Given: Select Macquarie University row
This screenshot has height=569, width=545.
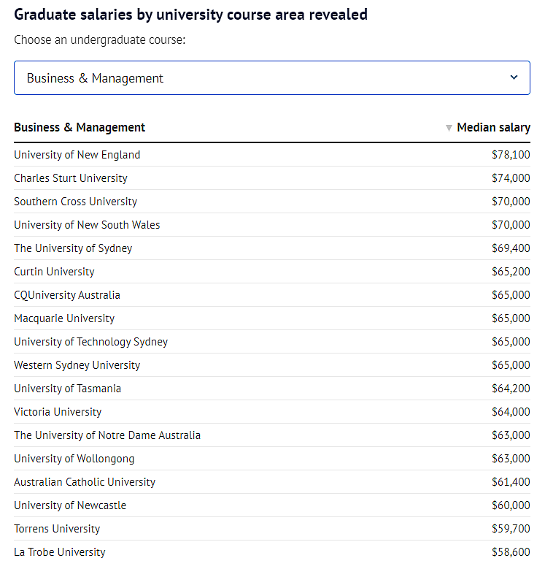Looking at the screenshot, I should tap(272, 318).
